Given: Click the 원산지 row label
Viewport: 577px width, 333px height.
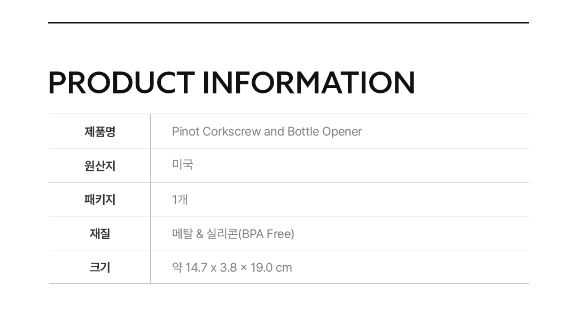Looking at the screenshot, I should [x=100, y=166].
